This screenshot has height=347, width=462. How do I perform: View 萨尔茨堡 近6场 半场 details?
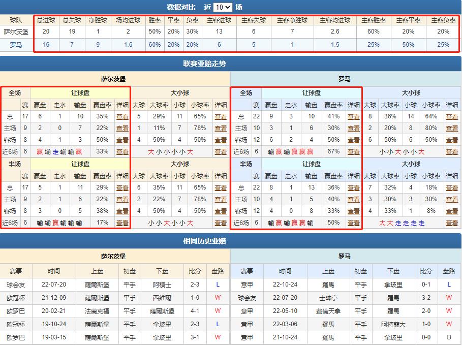(x=122, y=223)
